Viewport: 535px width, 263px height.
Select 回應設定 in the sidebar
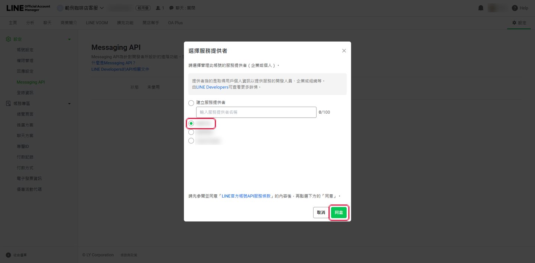(x=25, y=71)
